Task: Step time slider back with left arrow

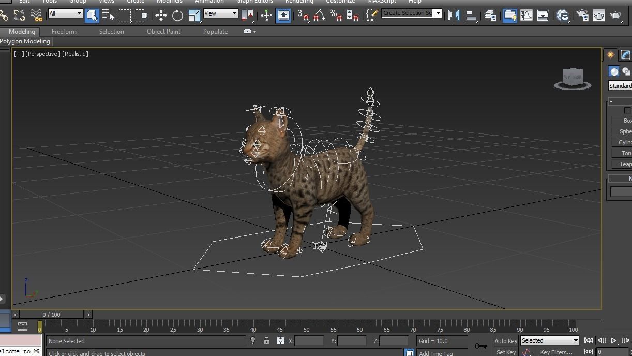Action: pos(16,315)
